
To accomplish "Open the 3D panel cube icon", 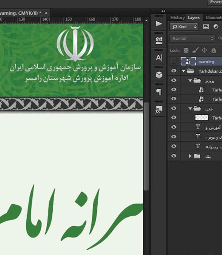I will coord(159,75).
